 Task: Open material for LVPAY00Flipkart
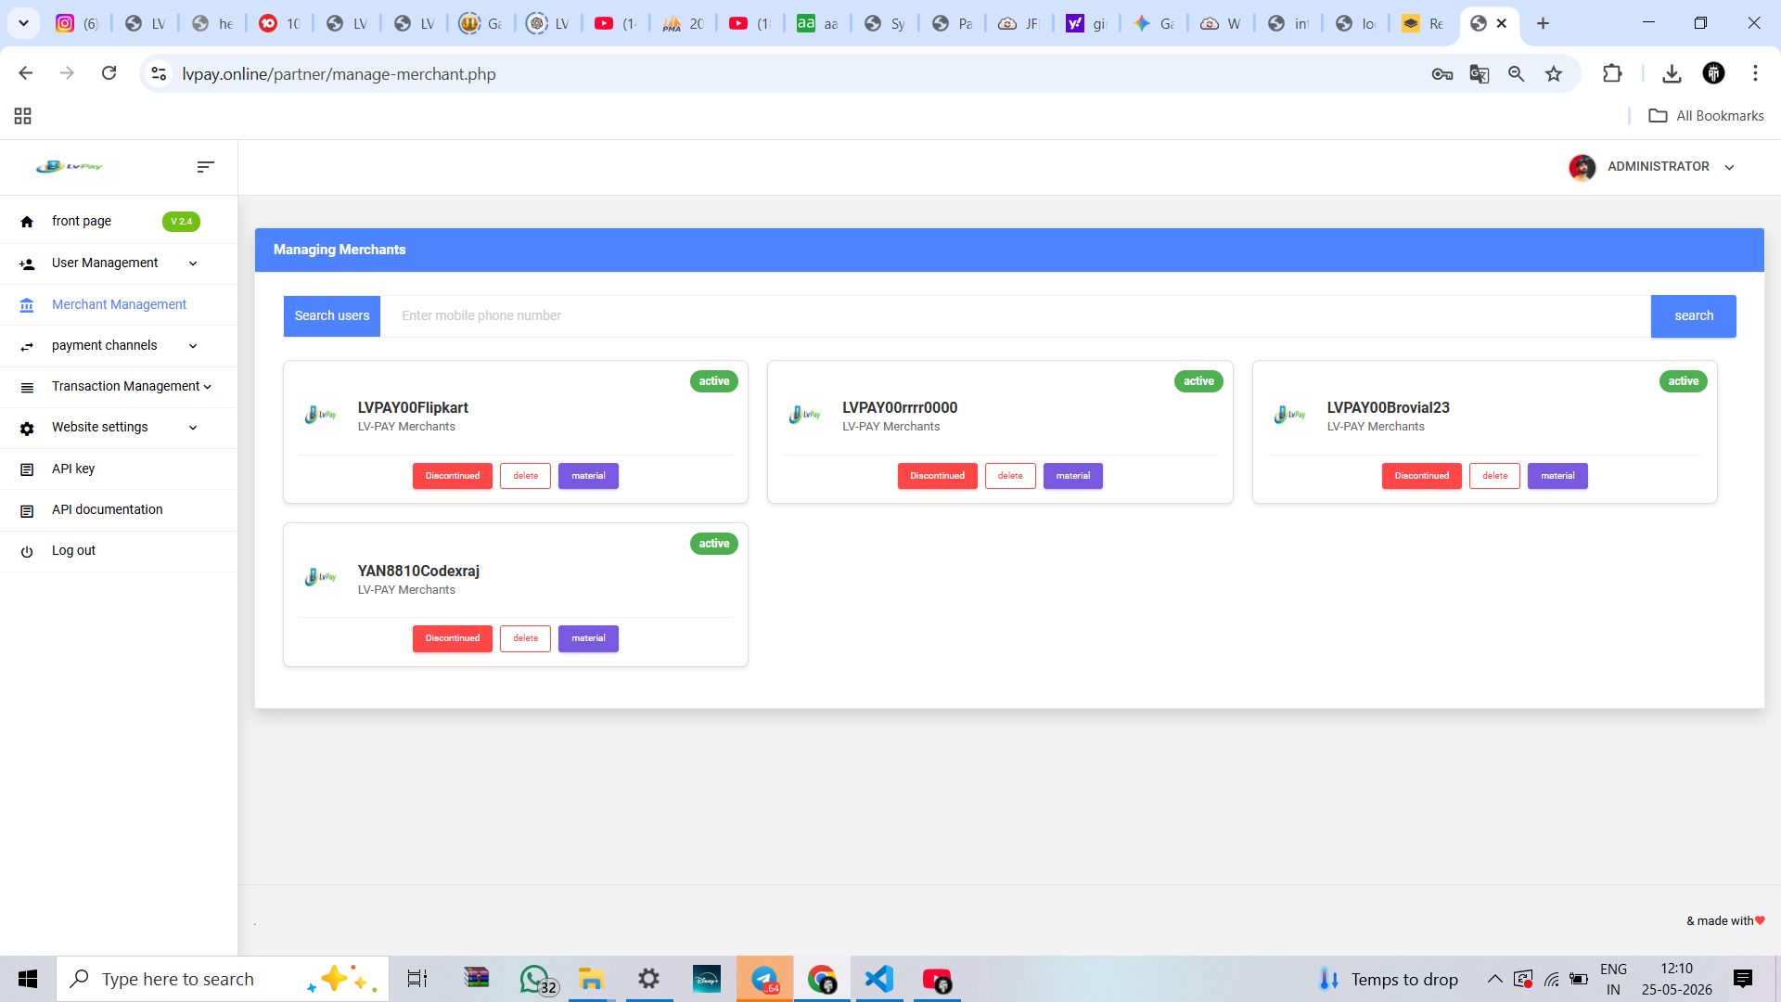click(x=588, y=477)
